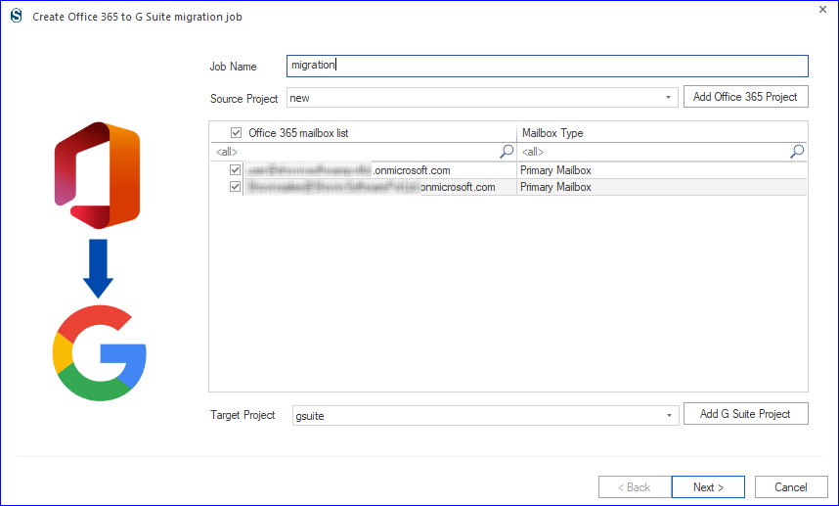The height and width of the screenshot is (506, 839).
Task: Click the mailbox list filter search icon
Action: [507, 152]
